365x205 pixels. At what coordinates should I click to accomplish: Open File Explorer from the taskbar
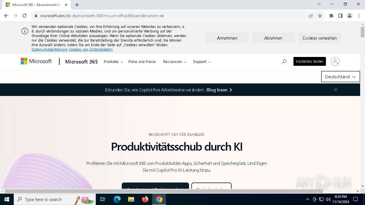click(131, 199)
